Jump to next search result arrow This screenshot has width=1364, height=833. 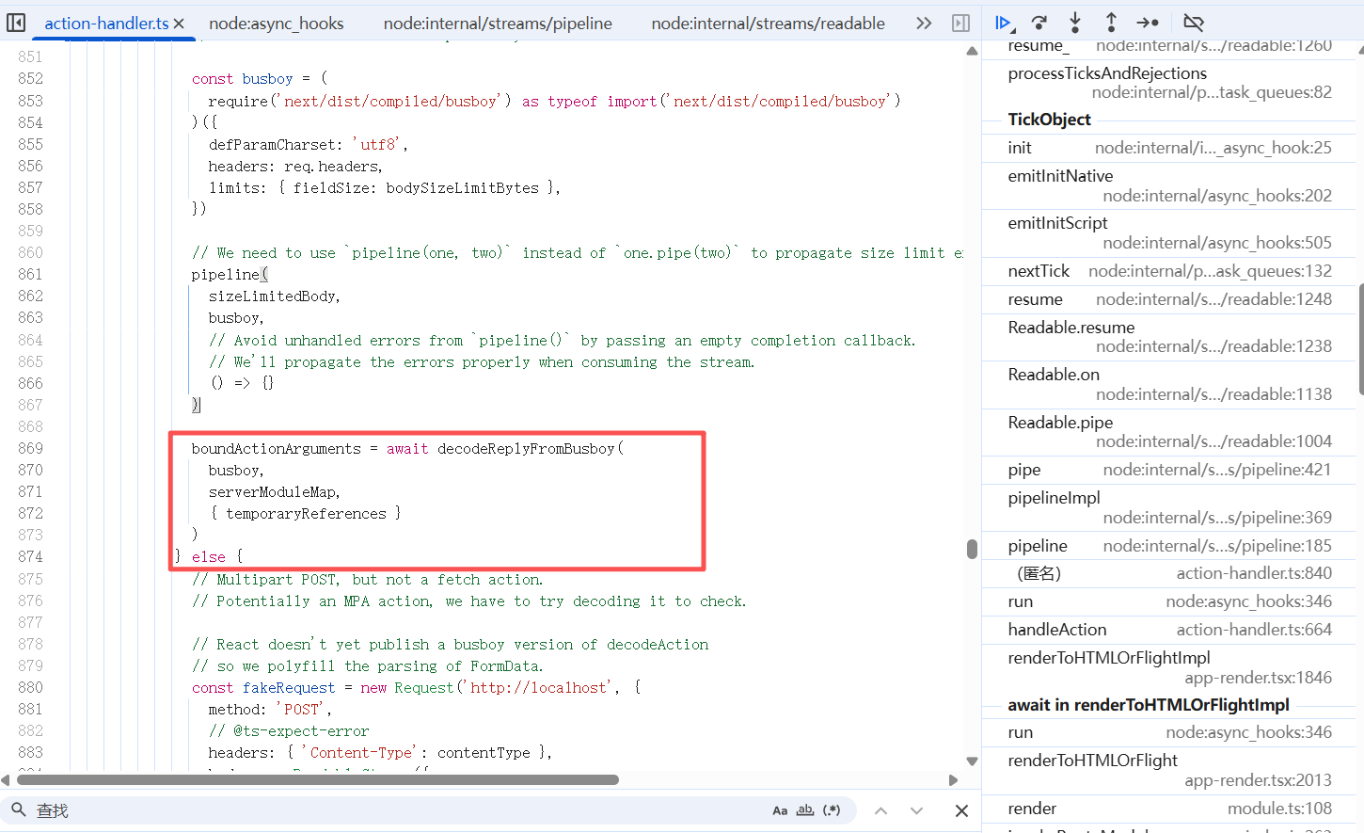point(916,810)
